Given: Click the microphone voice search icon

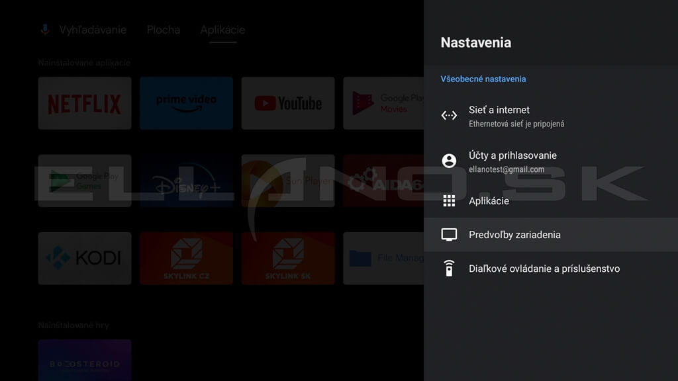Looking at the screenshot, I should [x=45, y=30].
